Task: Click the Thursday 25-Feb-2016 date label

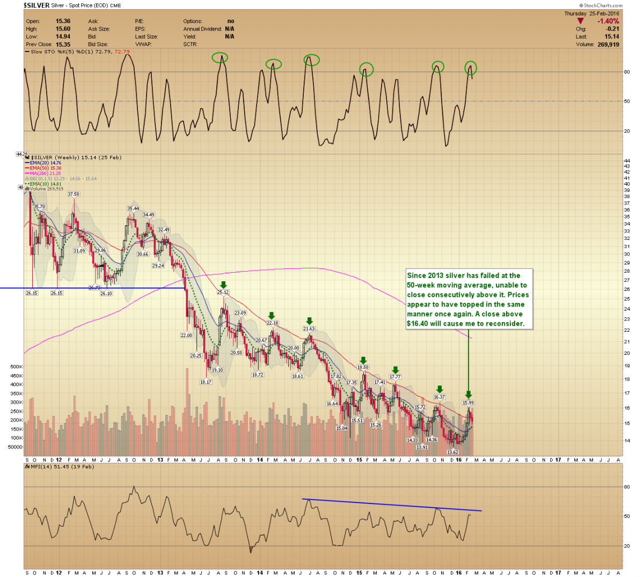Action: point(591,13)
